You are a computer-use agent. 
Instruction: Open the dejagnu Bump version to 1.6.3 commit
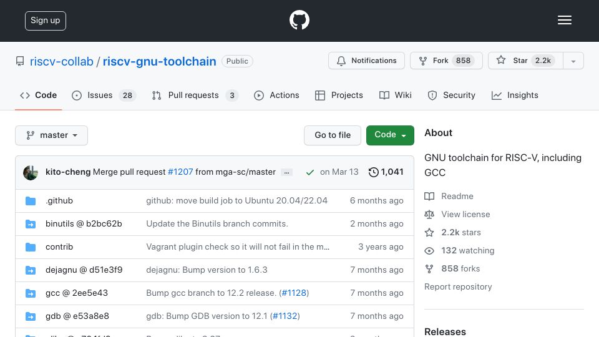pos(207,270)
